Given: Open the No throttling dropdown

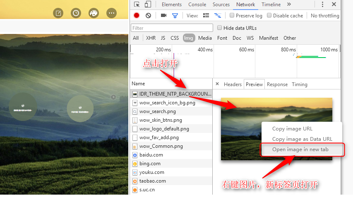Looking at the screenshot, I should [325, 16].
